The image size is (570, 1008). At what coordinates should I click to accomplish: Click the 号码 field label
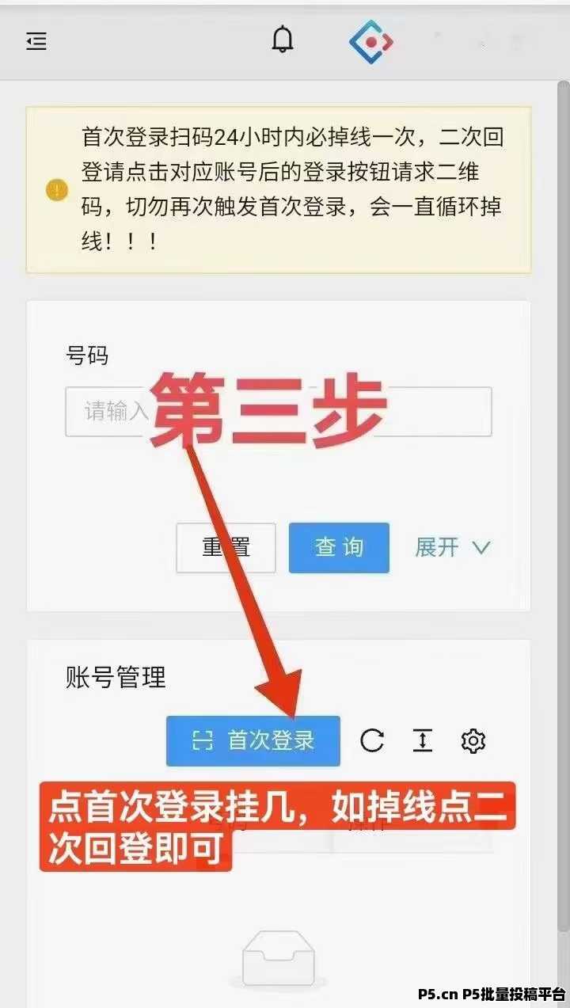[86, 356]
